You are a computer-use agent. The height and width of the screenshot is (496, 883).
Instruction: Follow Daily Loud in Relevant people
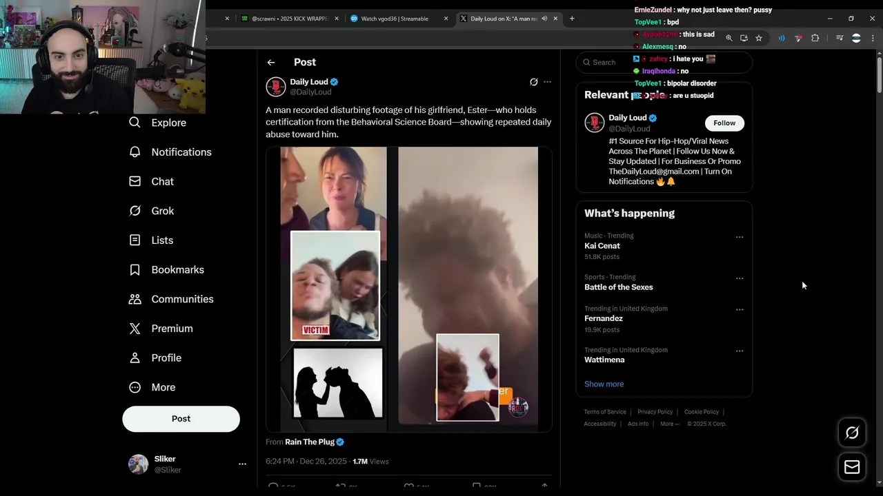(x=724, y=123)
